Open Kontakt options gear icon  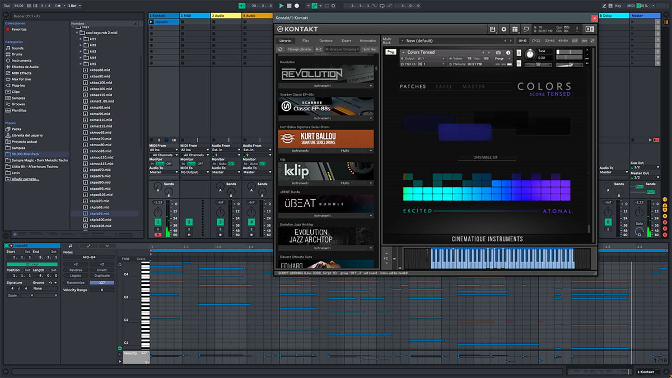tap(503, 29)
